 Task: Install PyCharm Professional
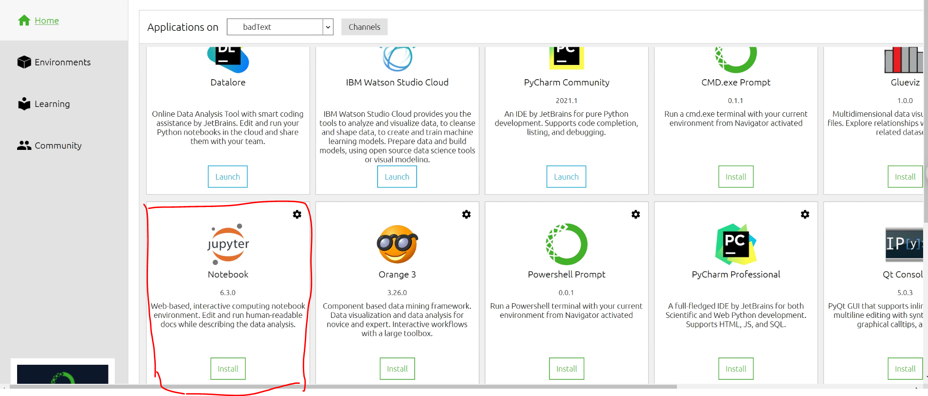point(736,369)
